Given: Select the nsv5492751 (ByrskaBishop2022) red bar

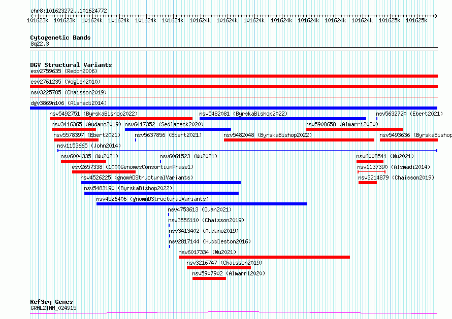Looking at the screenshot, I should pos(121,119).
